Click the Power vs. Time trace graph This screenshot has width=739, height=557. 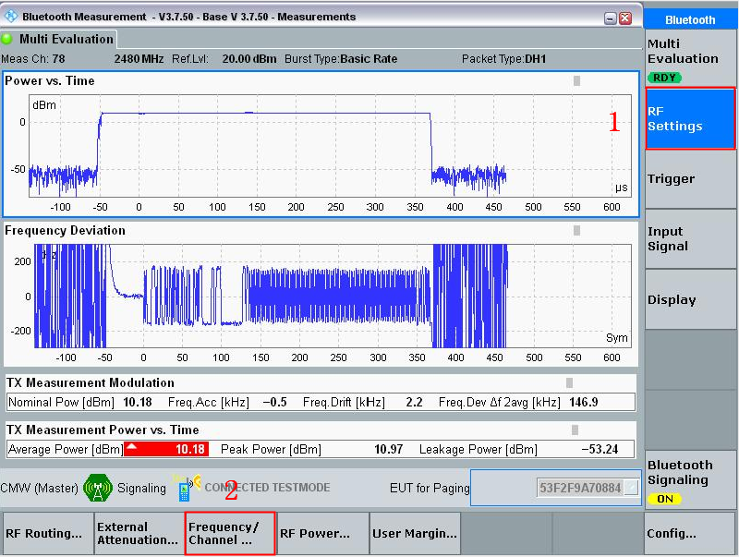click(330, 146)
